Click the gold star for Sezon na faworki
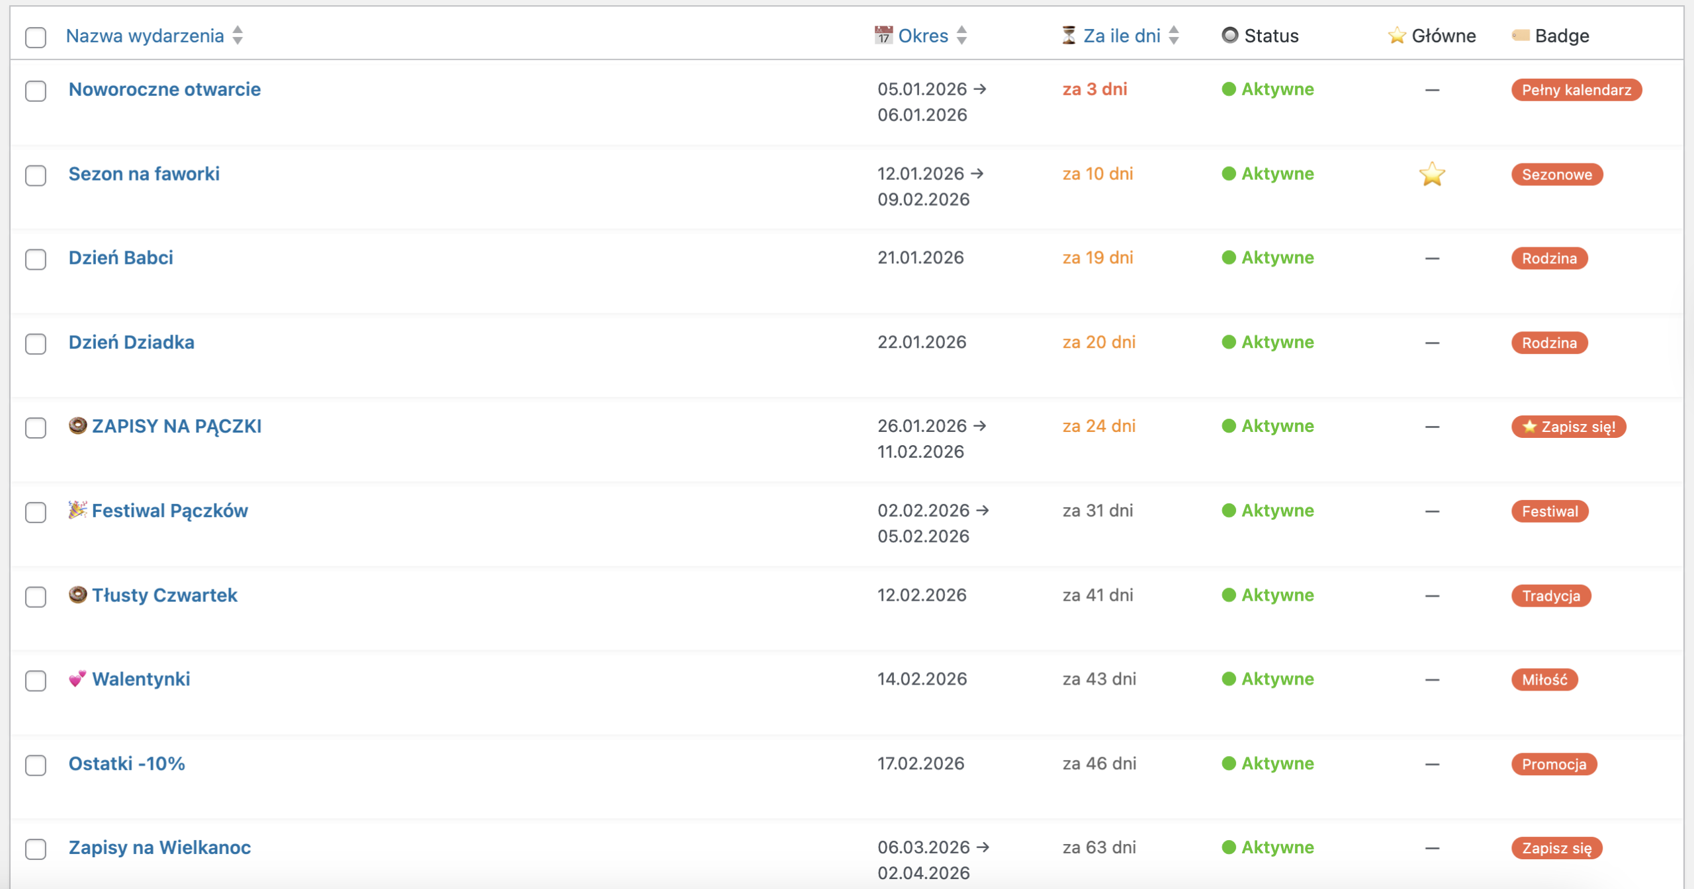 (x=1431, y=174)
